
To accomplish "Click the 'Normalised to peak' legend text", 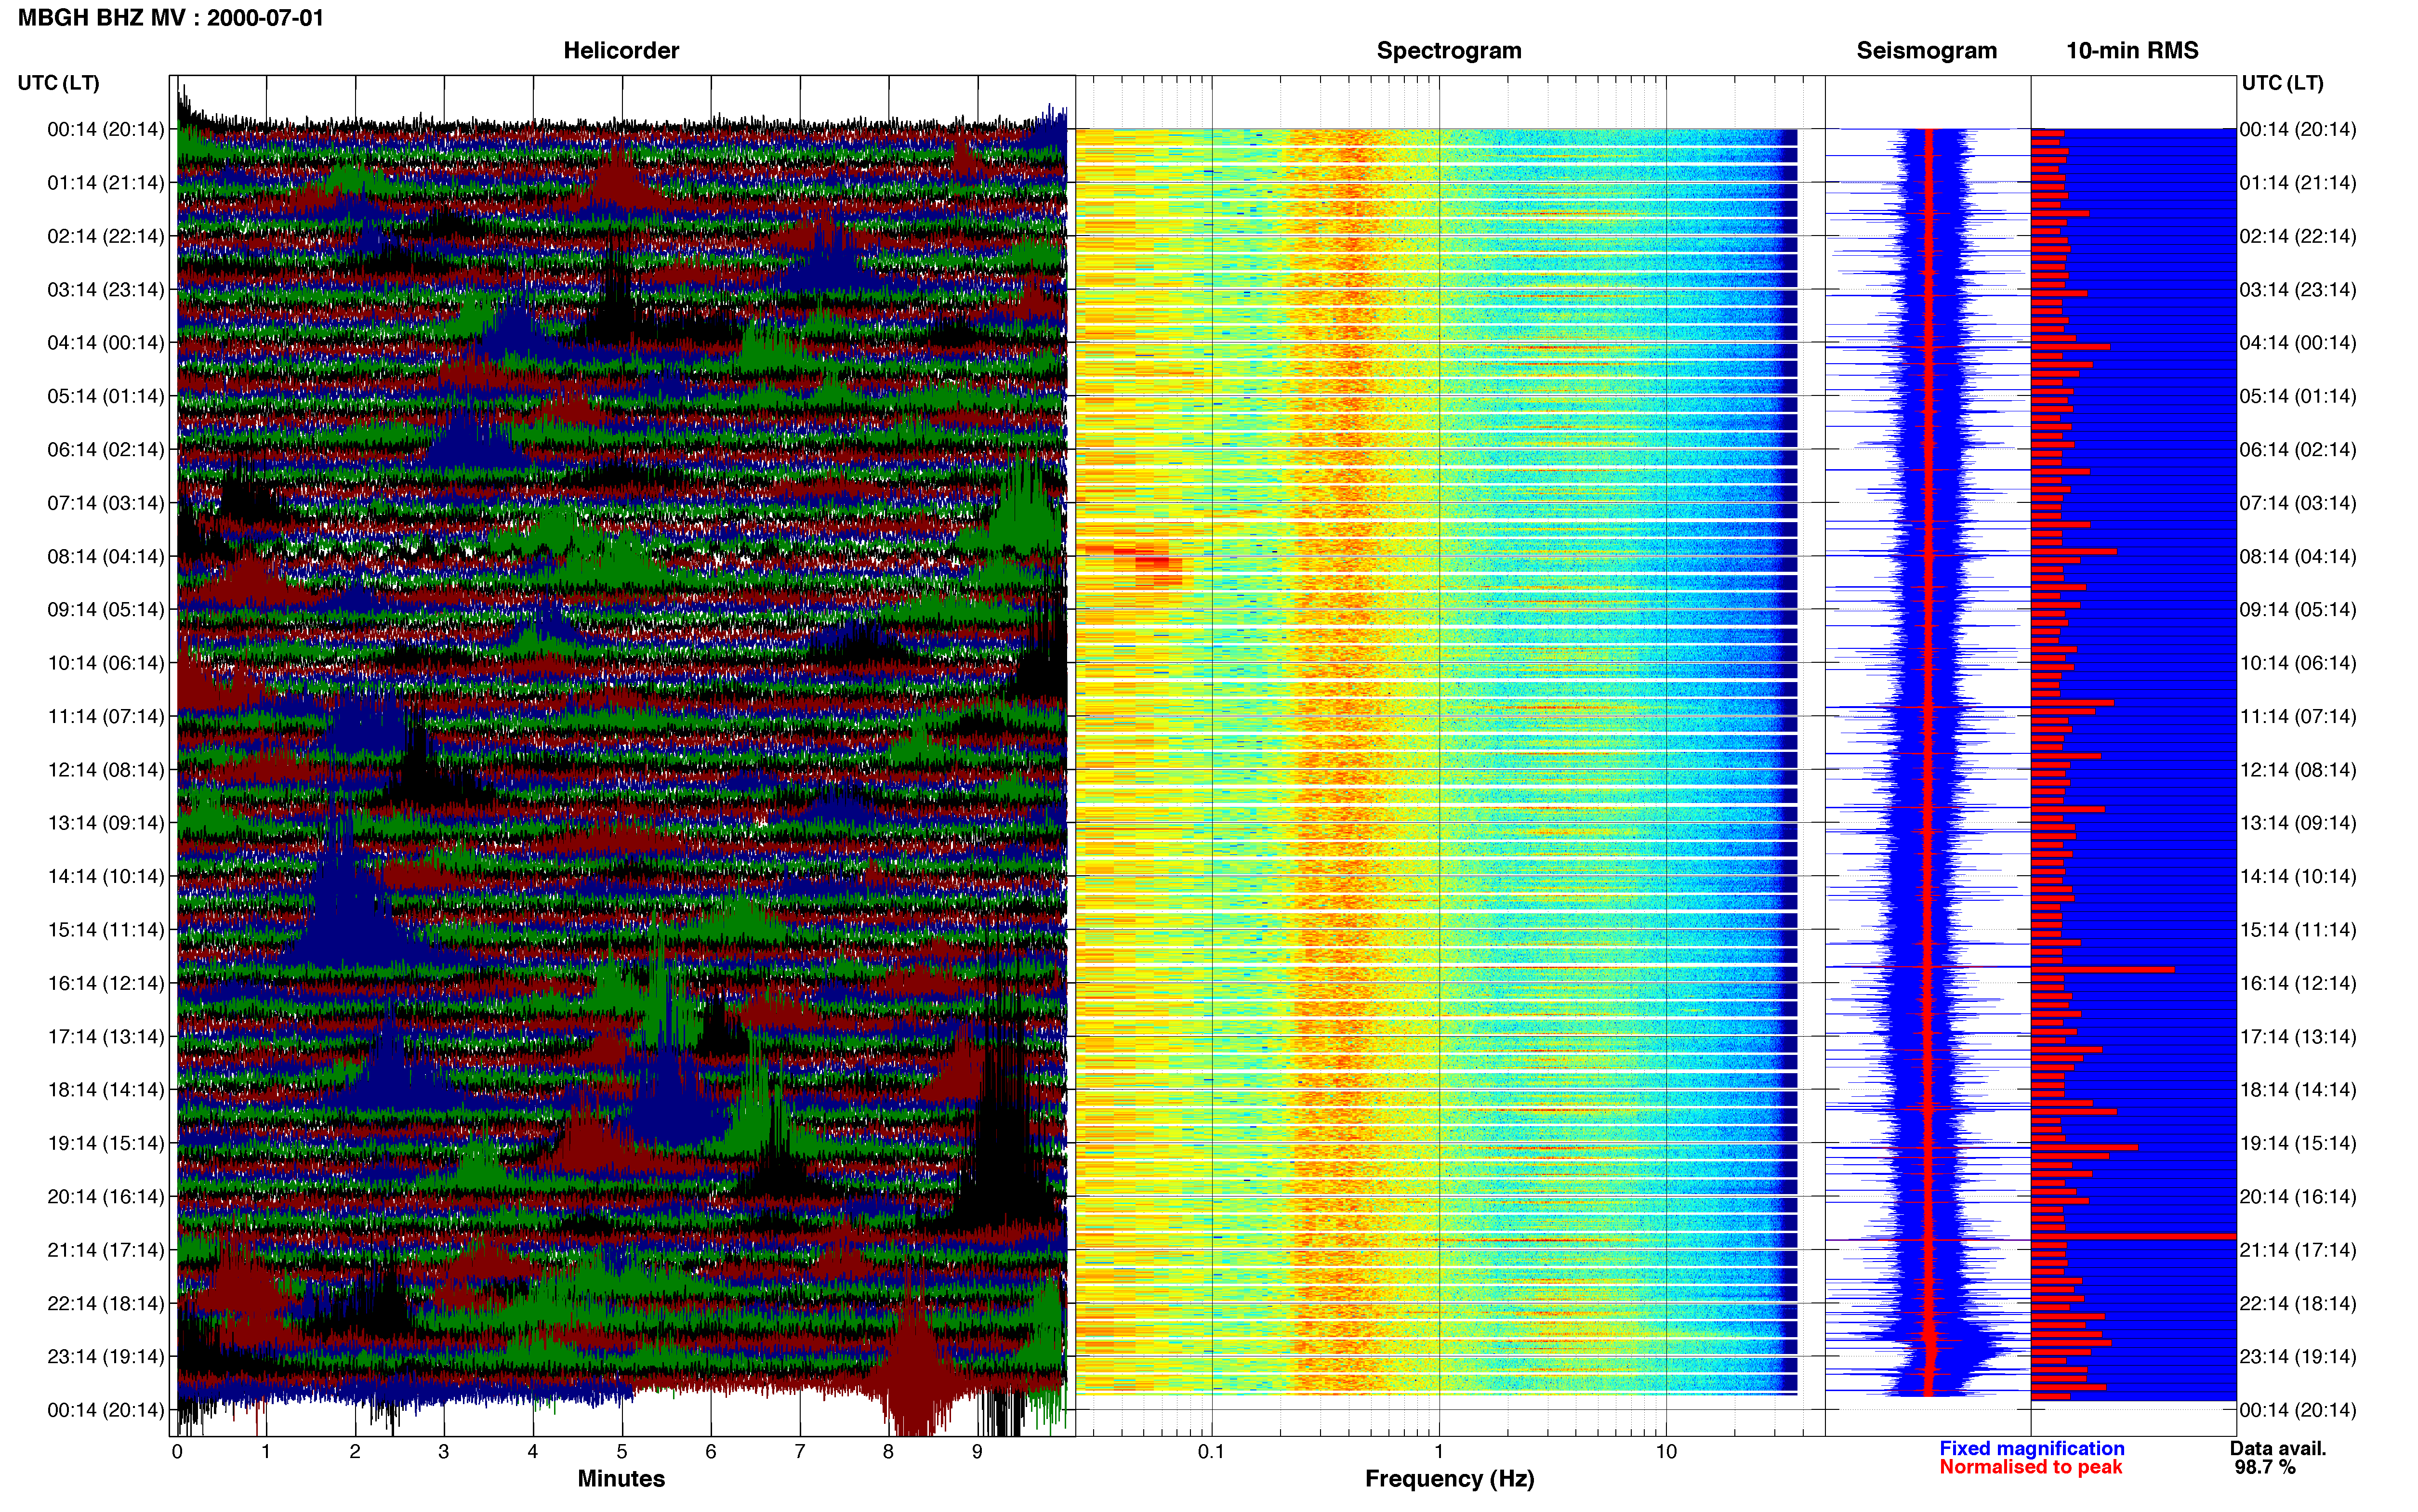I will pos(2031,1467).
